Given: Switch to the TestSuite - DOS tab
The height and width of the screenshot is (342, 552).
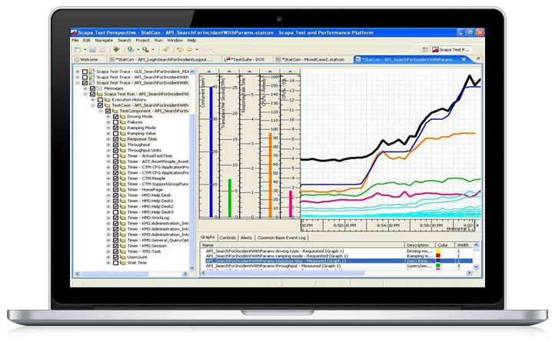Looking at the screenshot, I should (247, 59).
